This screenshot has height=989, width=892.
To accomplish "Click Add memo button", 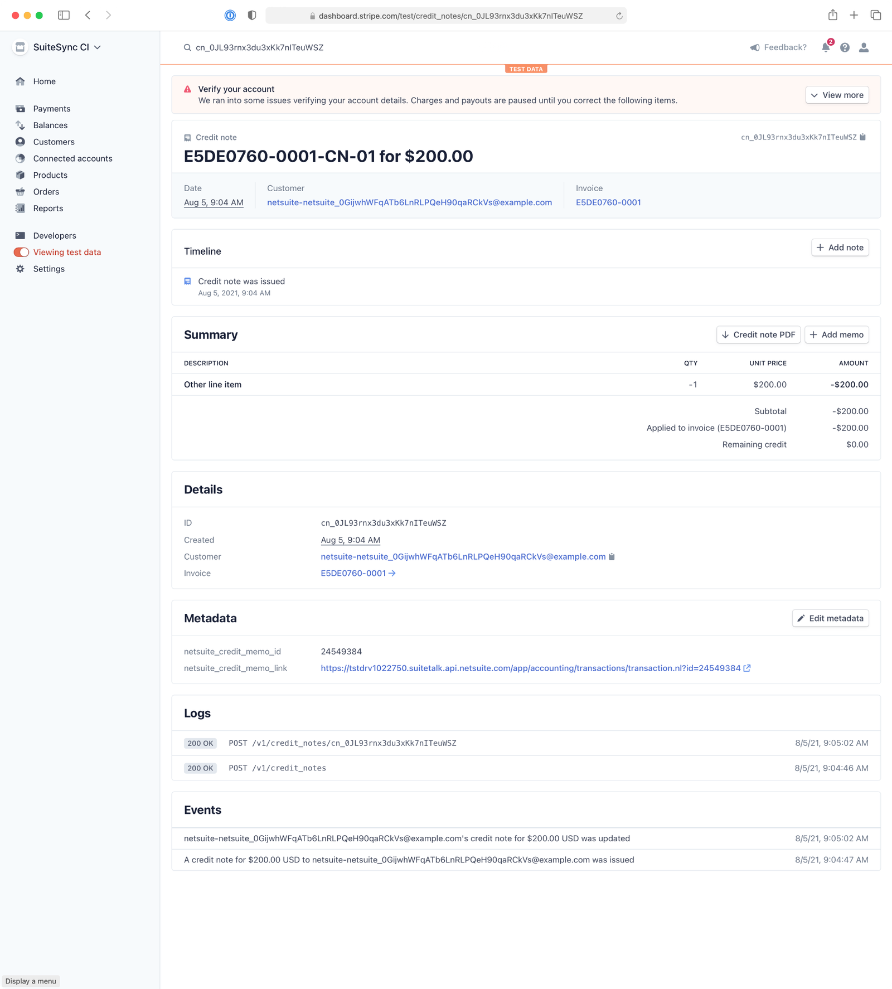I will point(836,334).
